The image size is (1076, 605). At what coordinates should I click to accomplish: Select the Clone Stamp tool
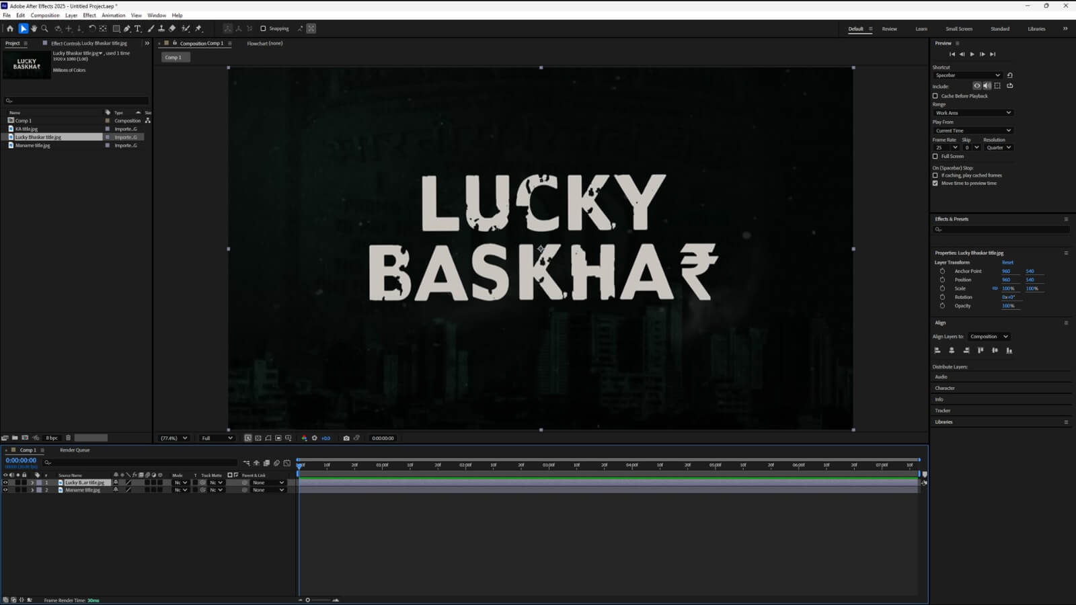coord(161,29)
